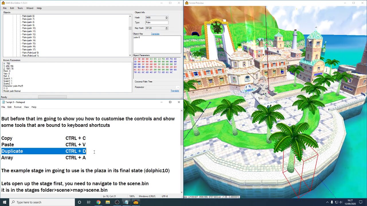Screen dimensions: 367x206
Task: Select Palm (palm 14) in the objects tree
Action: point(29,41)
